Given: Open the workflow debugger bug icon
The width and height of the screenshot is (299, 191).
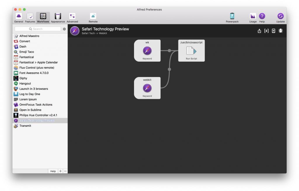Looking at the screenshot, I should tap(281, 31).
